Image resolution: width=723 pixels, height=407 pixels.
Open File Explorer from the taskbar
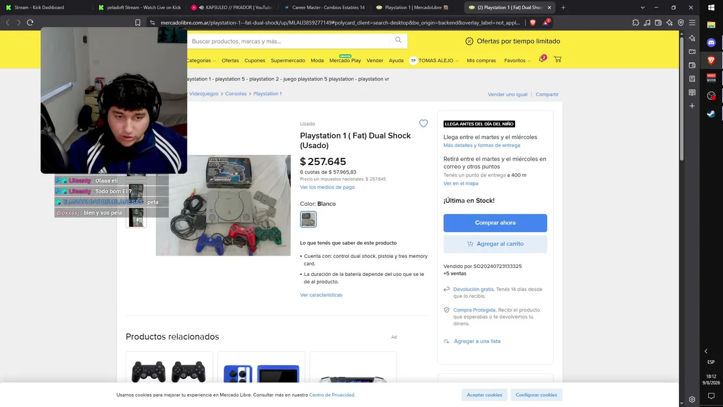click(711, 25)
